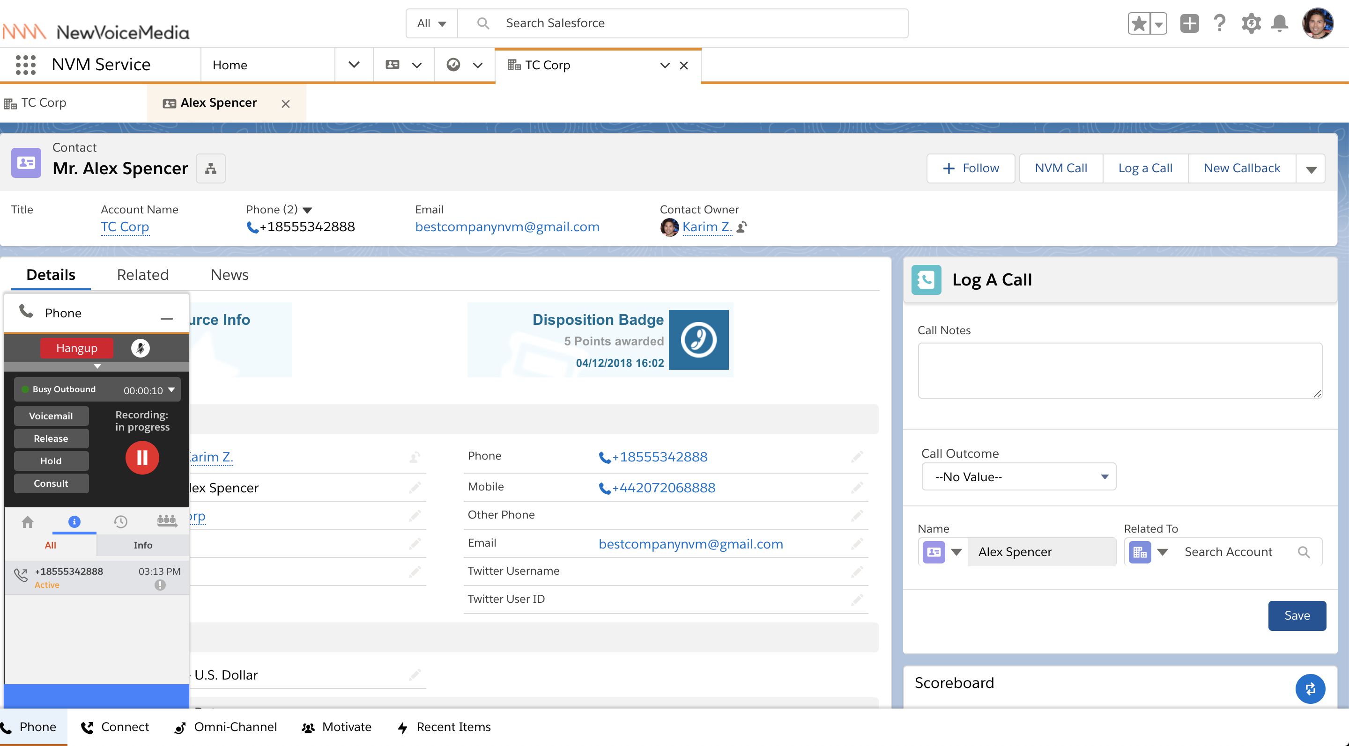1349x746 pixels.
Task: Expand more actions next to New Callback
Action: pos(1311,169)
